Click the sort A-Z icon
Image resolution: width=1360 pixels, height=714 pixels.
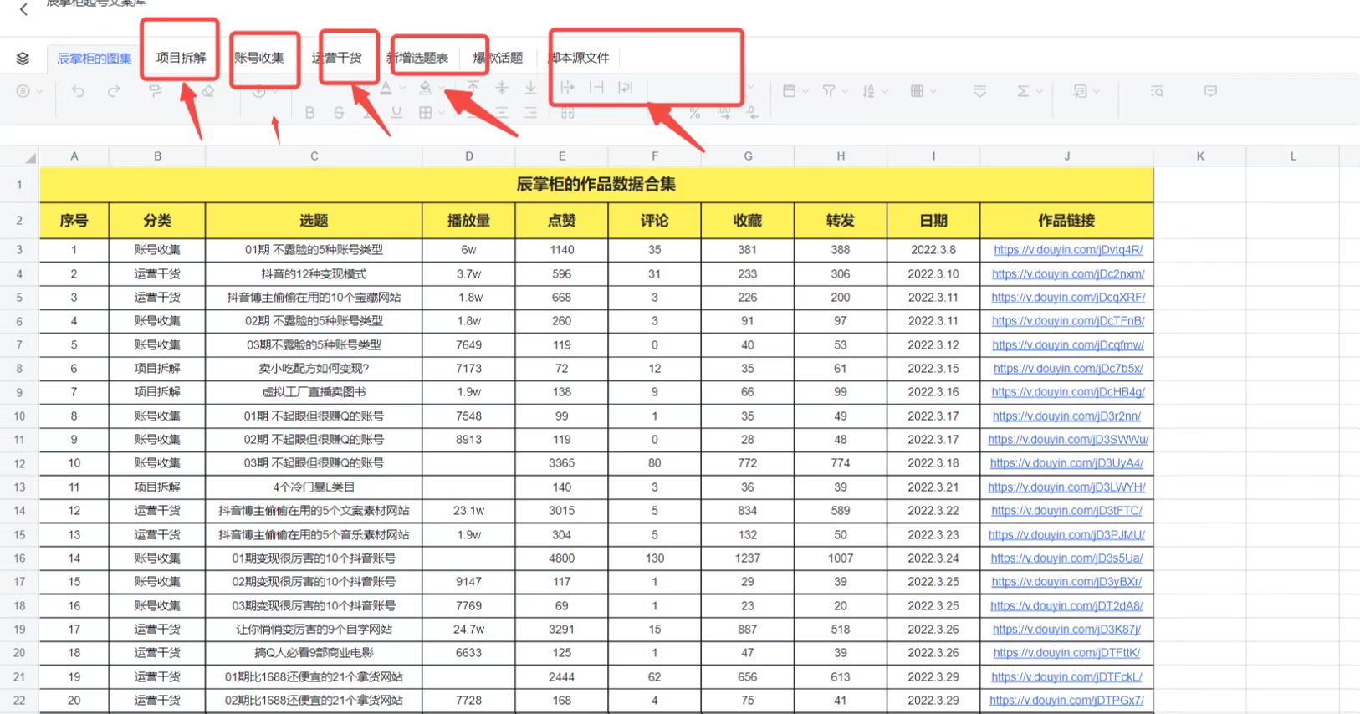(x=869, y=91)
